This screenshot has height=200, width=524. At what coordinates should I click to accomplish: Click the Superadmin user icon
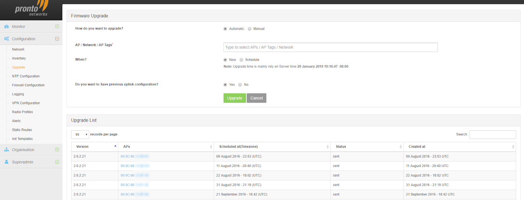pyautogui.click(x=7, y=162)
